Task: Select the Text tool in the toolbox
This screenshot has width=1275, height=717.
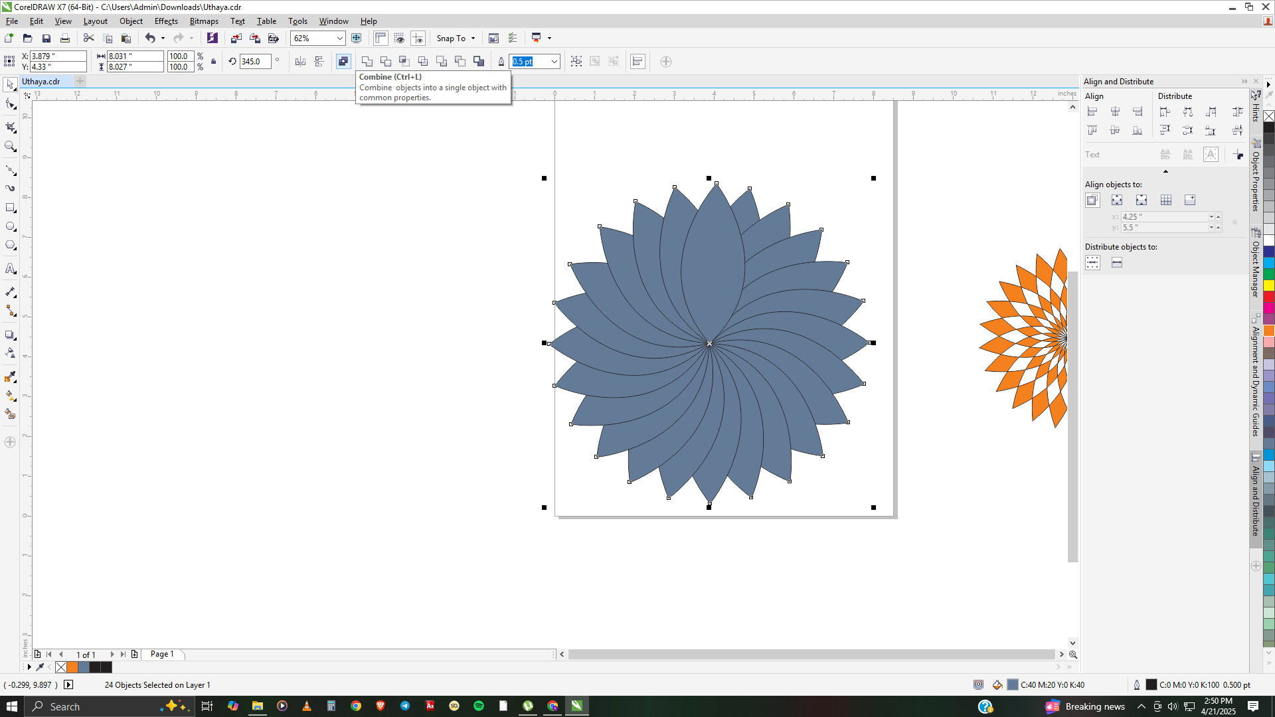Action: (10, 269)
